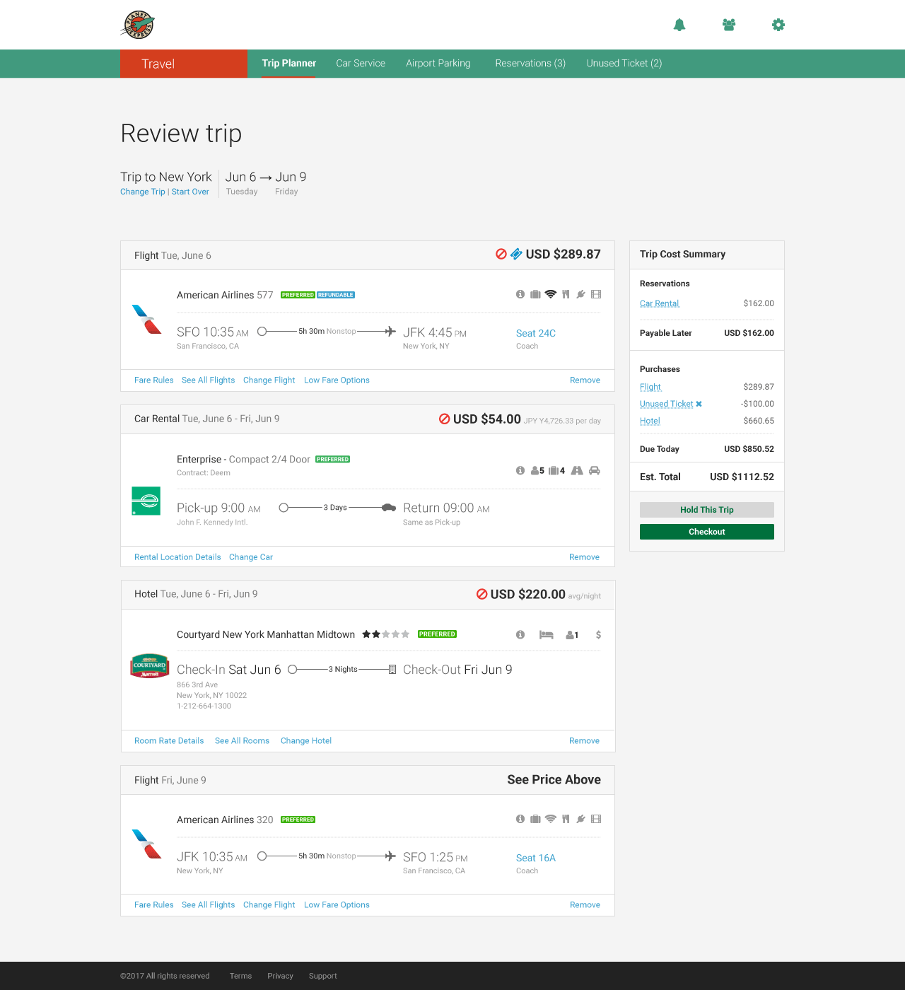
Task: Click Change Hotel link
Action: pos(306,740)
